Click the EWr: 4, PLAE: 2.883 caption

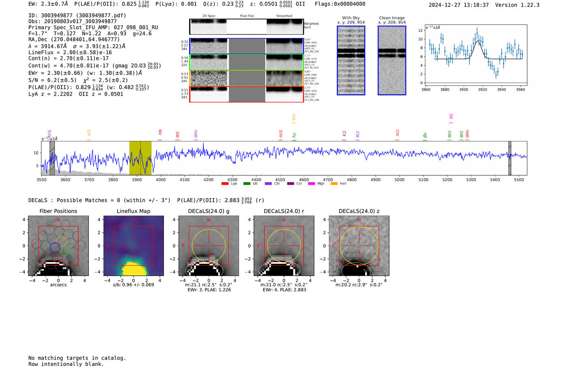(284, 290)
